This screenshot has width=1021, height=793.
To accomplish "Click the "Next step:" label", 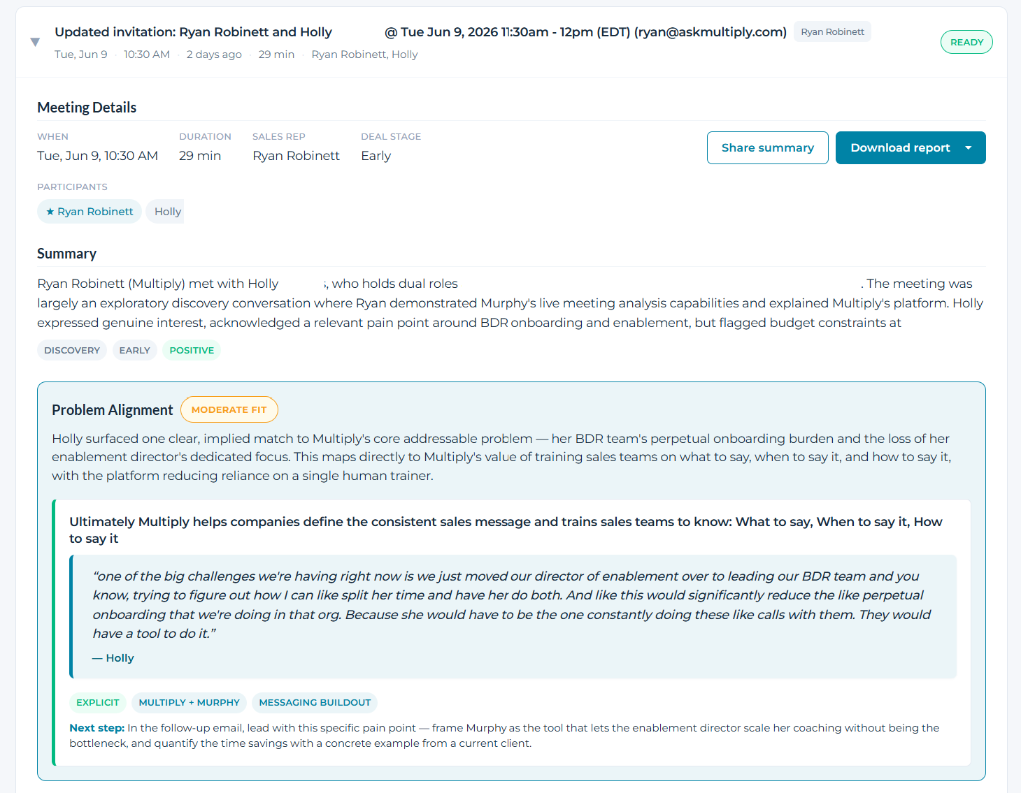I will pyautogui.click(x=97, y=728).
